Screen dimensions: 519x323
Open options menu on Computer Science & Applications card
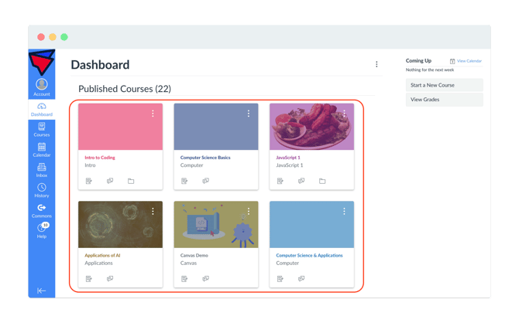344,211
